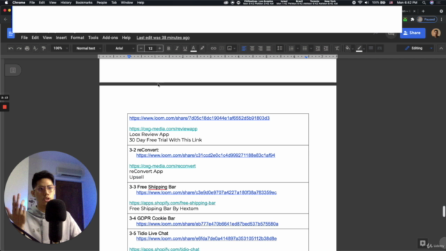Open the Add-ons menu
Screen dimensions: 446x251
tap(110, 38)
